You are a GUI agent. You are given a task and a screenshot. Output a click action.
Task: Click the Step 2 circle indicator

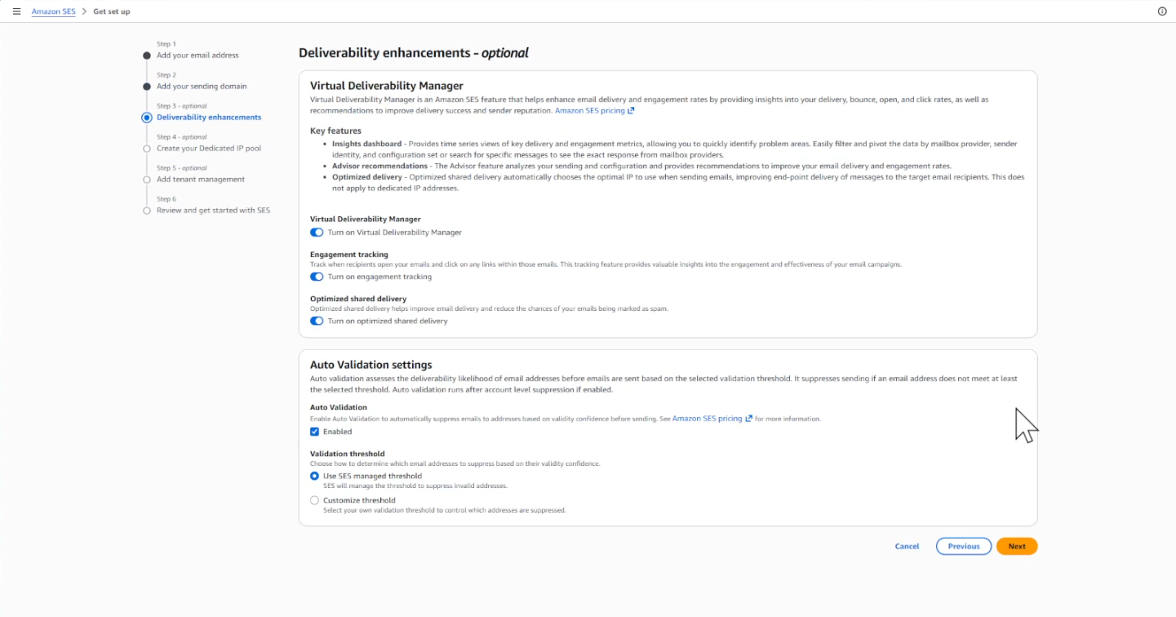[147, 87]
